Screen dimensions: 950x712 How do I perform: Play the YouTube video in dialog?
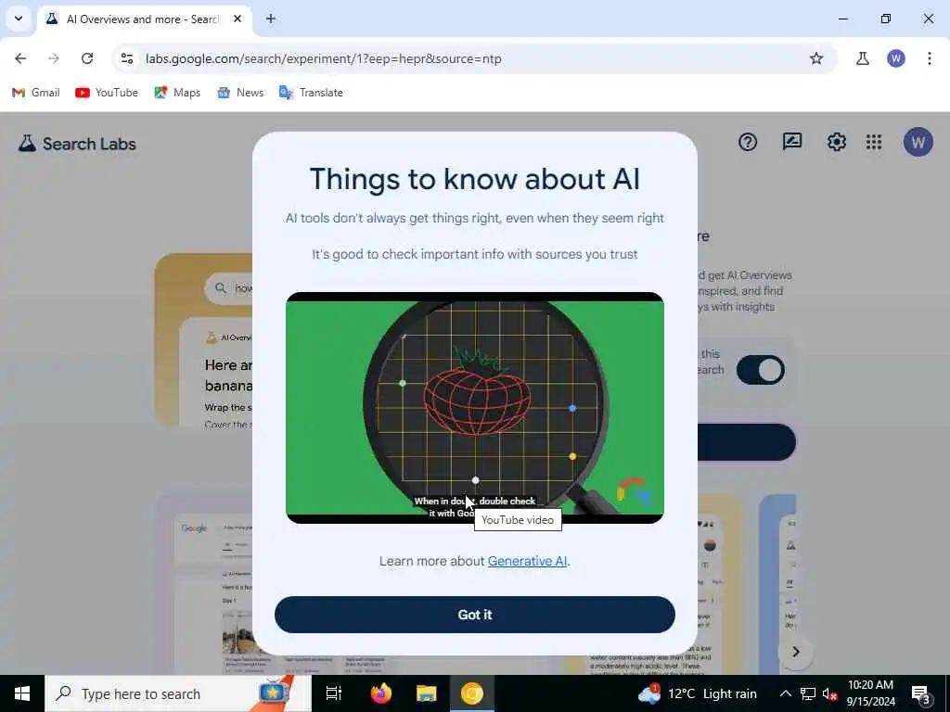(474, 408)
